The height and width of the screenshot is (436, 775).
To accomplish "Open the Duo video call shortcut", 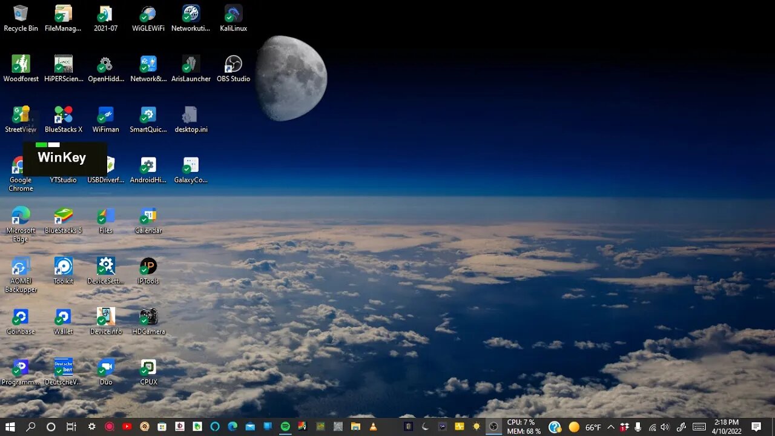I will 106,372.
